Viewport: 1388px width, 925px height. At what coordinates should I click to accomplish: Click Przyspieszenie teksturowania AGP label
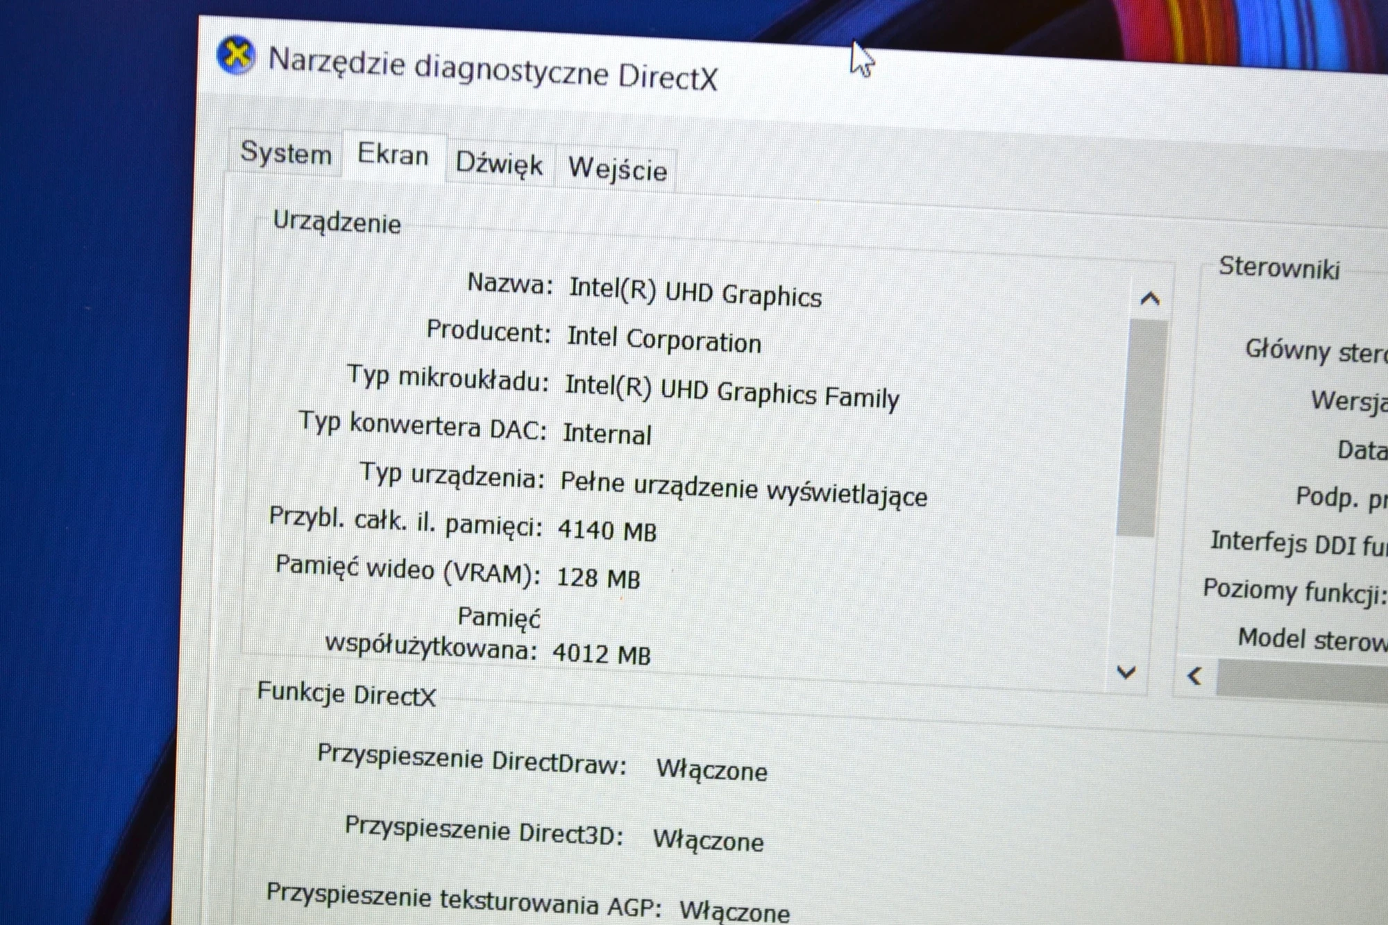(464, 900)
